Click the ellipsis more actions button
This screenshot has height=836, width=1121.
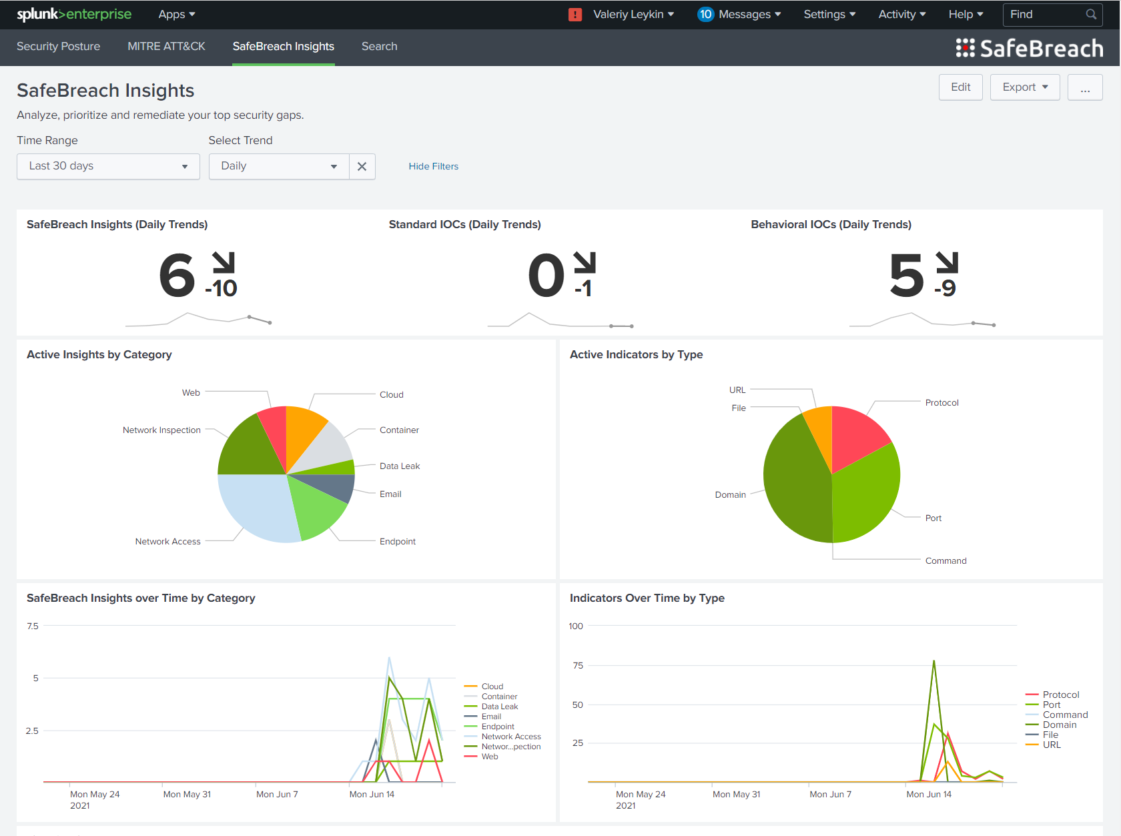coord(1085,87)
